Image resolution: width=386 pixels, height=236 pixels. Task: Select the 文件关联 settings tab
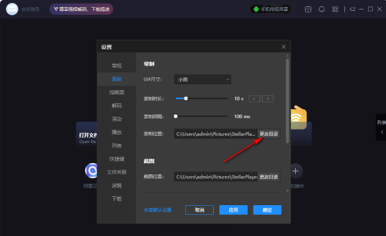pyautogui.click(x=116, y=172)
